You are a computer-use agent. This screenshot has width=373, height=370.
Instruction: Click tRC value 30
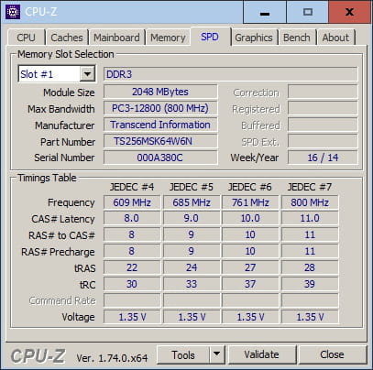(x=132, y=284)
